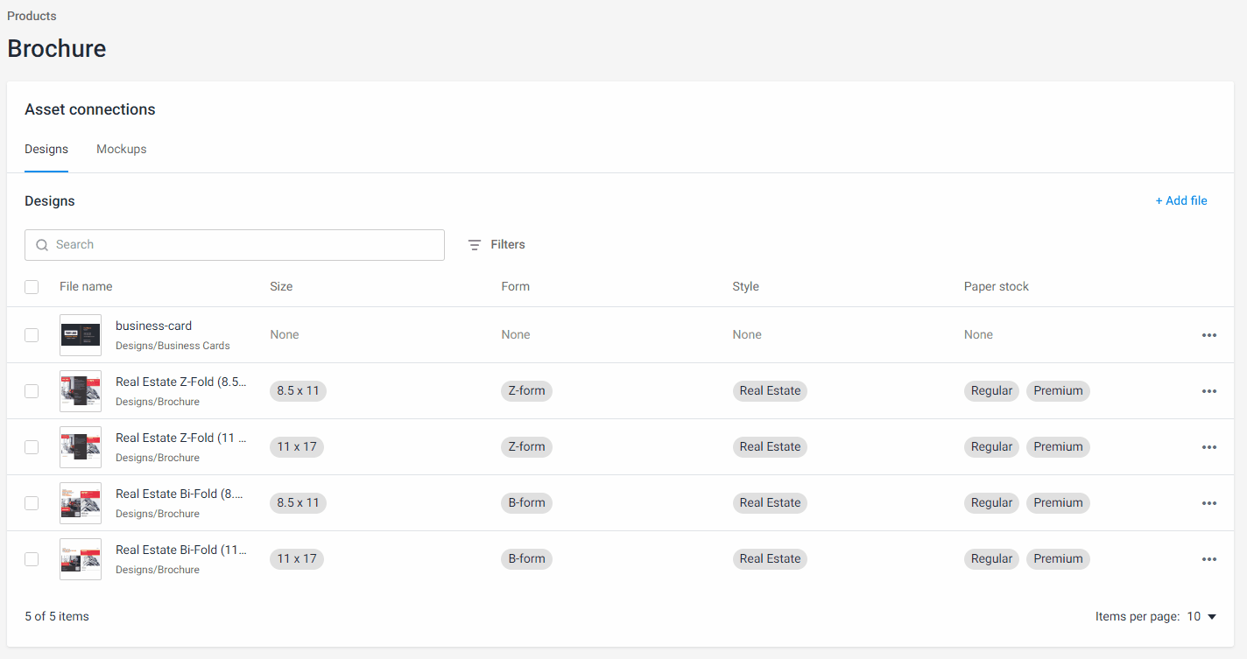
Task: Click the B-form tag in last row
Action: [526, 559]
